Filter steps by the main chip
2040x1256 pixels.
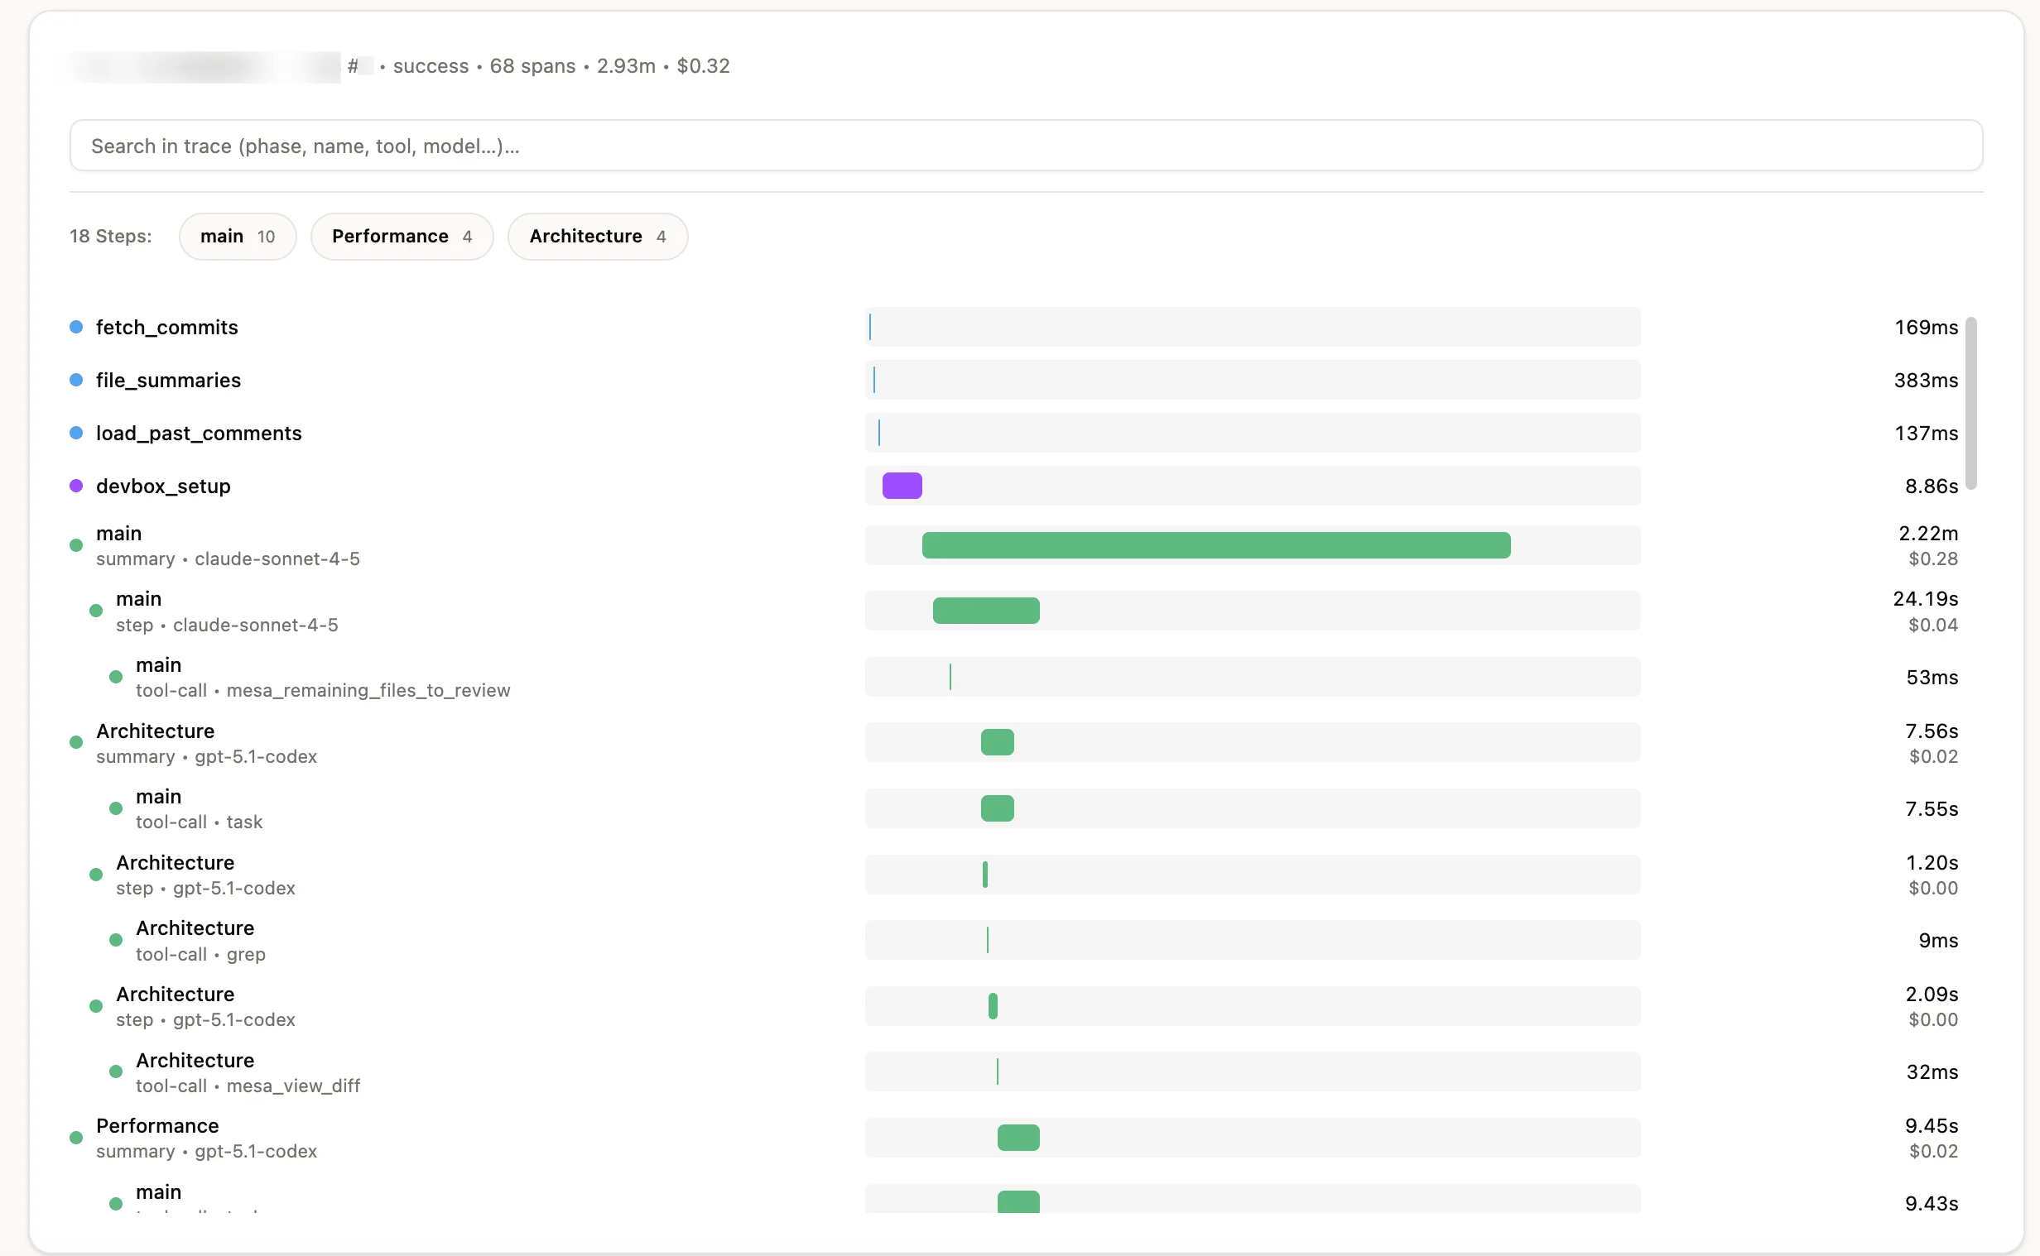(237, 237)
